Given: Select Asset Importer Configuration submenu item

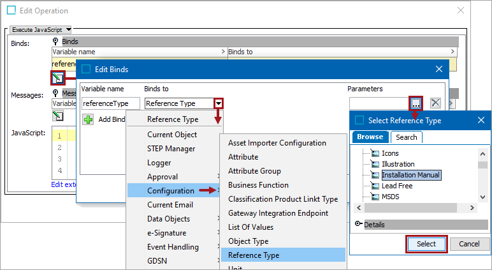Looking at the screenshot, I should click(x=277, y=143).
